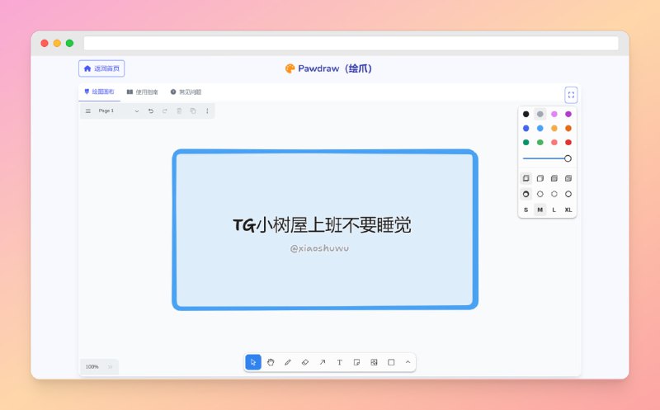
Task: Open the 常见问题 tab
Action: pyautogui.click(x=186, y=92)
